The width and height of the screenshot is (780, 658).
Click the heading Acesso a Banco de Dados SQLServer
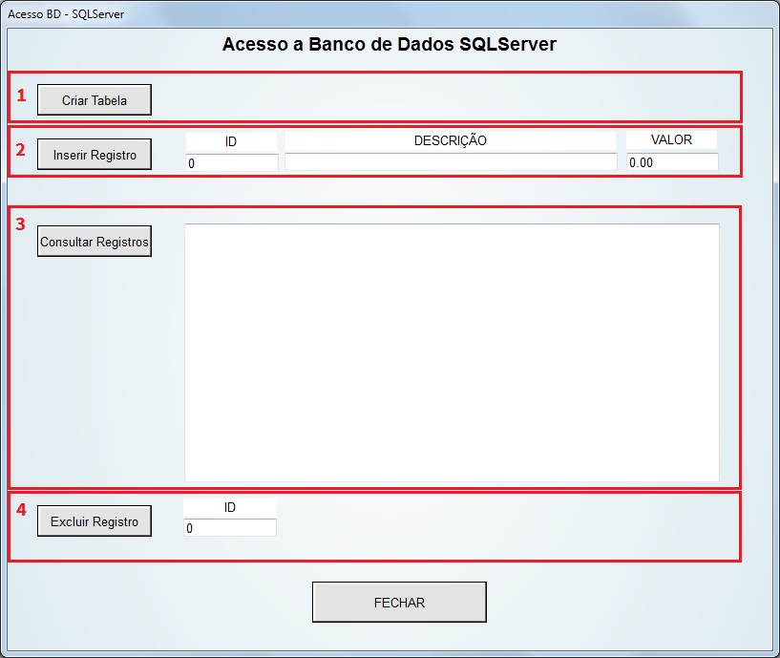[389, 44]
